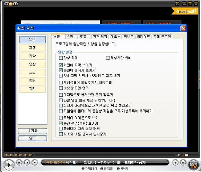Switch to the 마우스 tab
Viewport: 201px width, 172px height.
click(x=115, y=37)
